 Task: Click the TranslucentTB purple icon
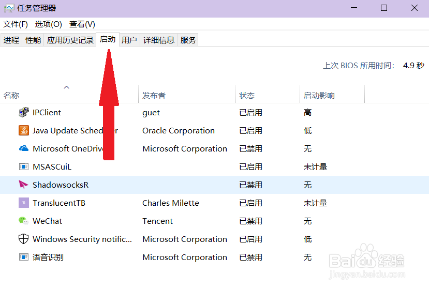coord(23,203)
